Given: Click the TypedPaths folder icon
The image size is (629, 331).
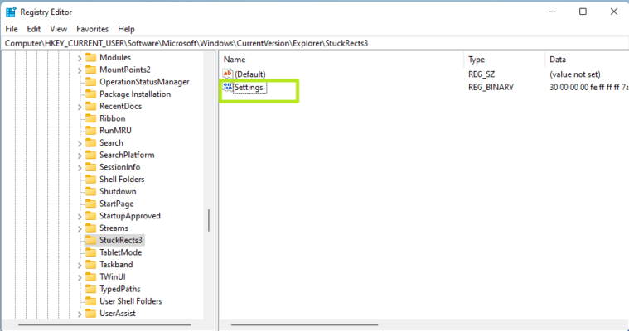Looking at the screenshot, I should click(91, 289).
